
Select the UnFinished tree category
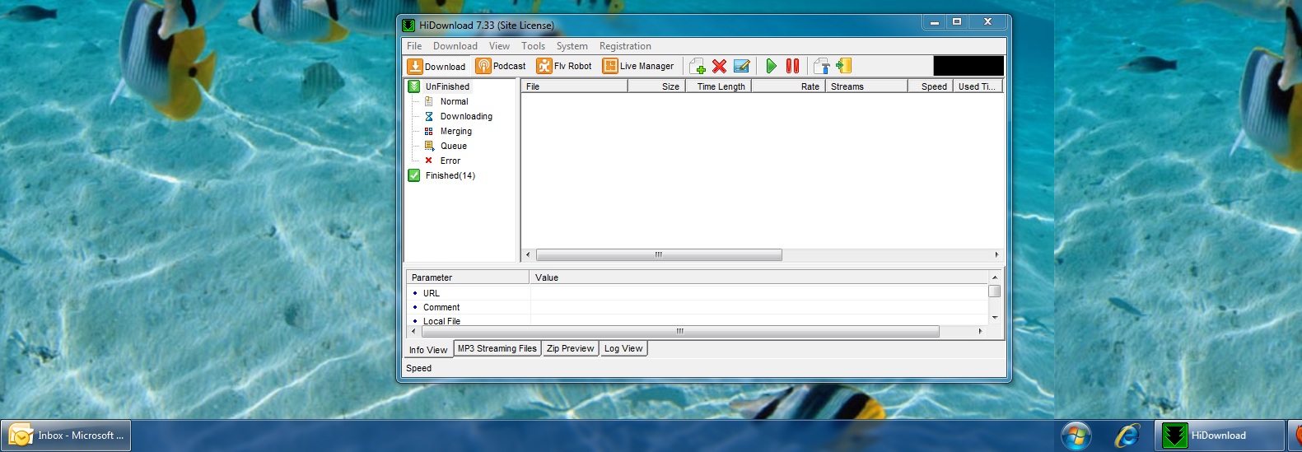tap(447, 86)
